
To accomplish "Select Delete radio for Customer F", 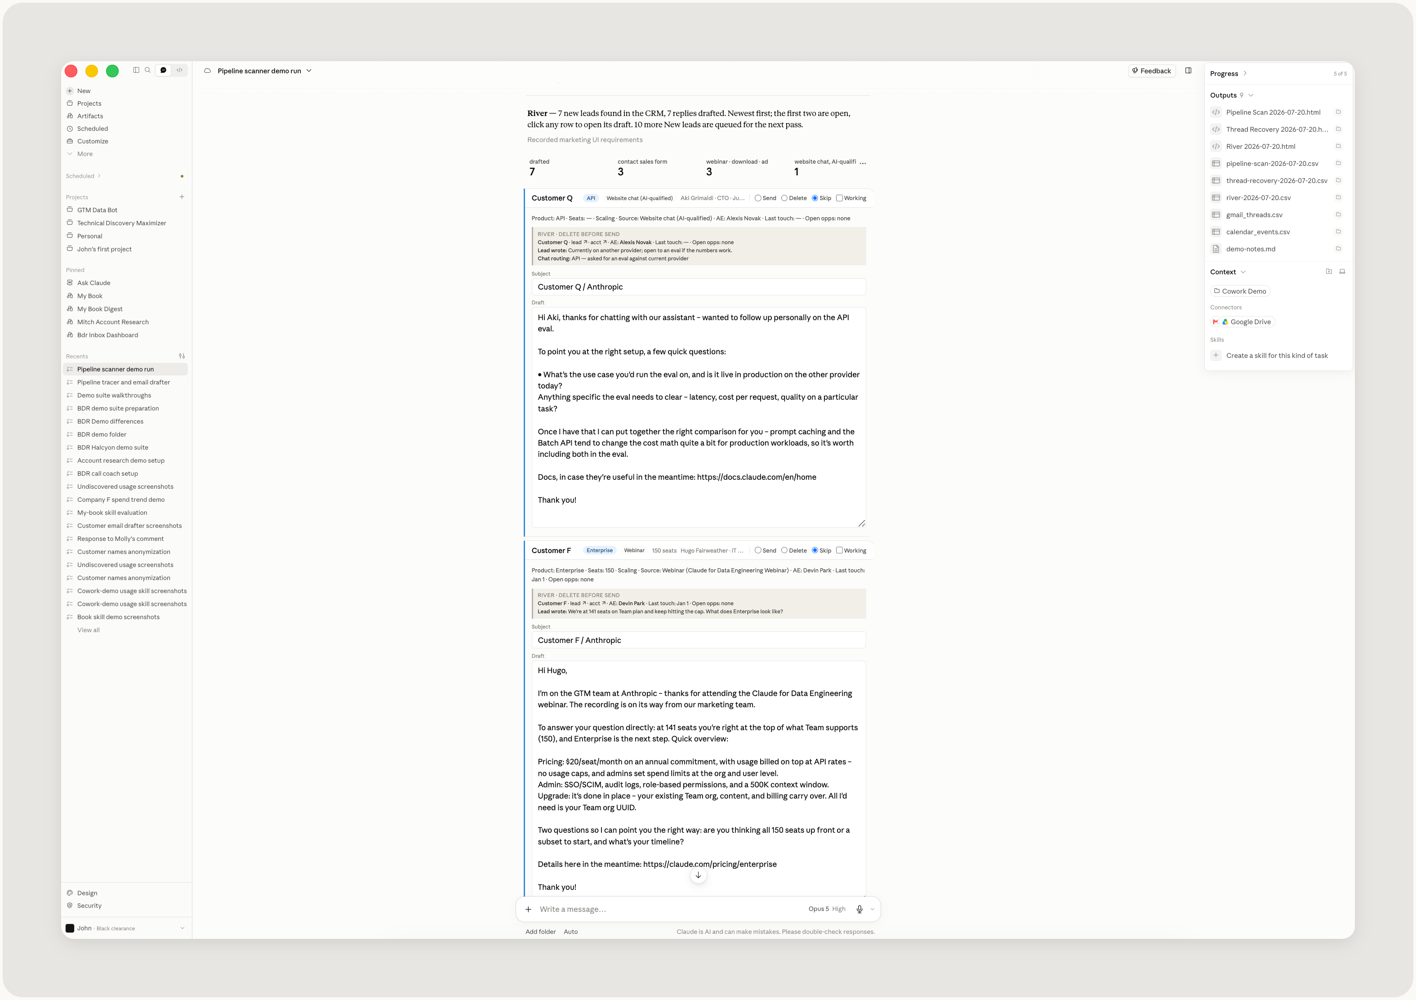I will (784, 550).
